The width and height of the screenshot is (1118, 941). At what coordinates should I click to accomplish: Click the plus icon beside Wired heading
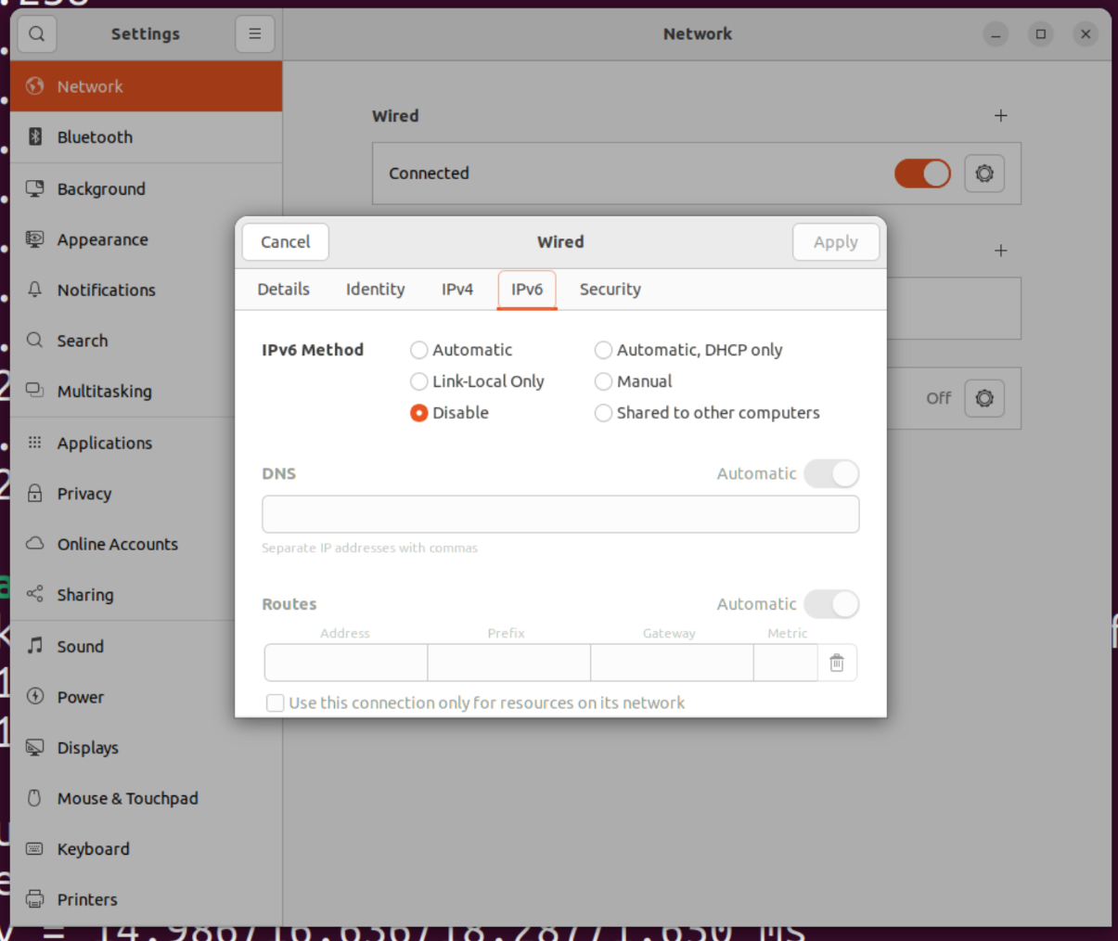(1000, 116)
